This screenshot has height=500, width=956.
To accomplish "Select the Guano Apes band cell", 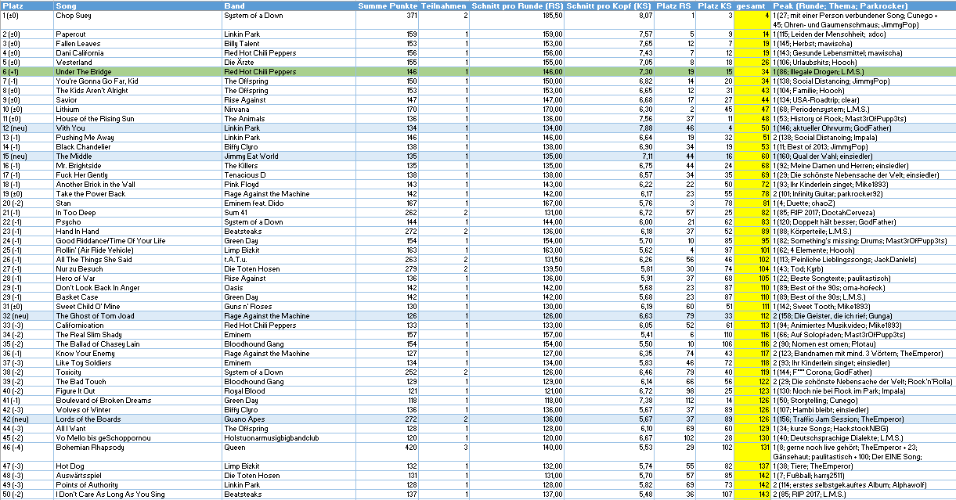I will pos(288,419).
